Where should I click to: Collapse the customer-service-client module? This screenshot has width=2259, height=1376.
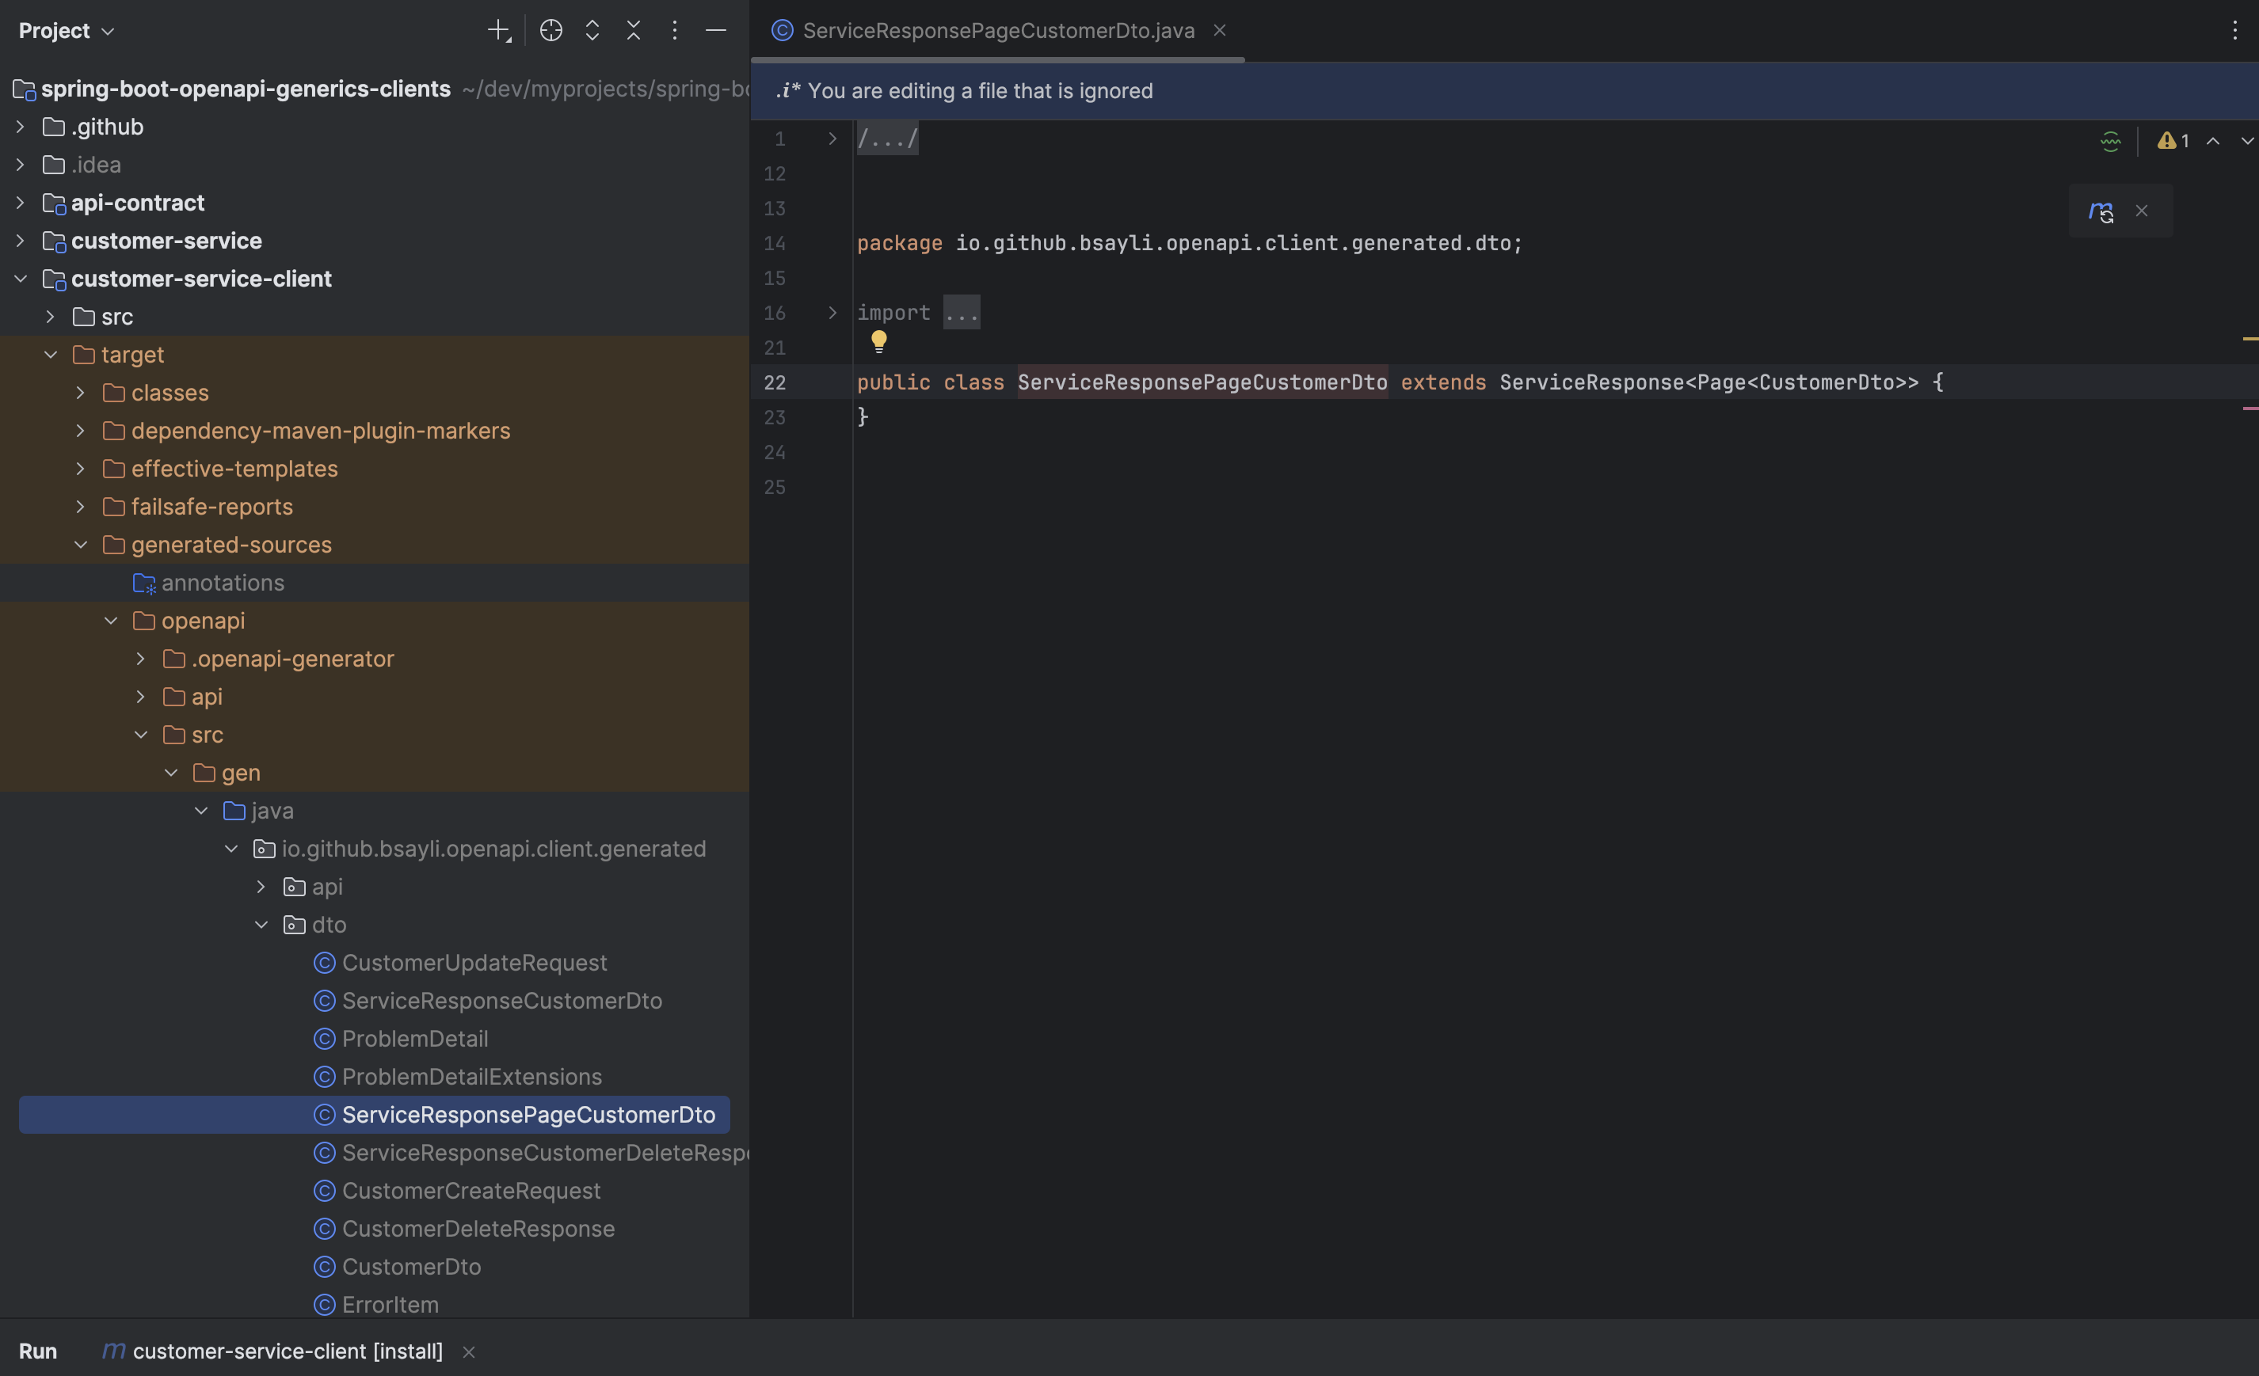pyautogui.click(x=20, y=279)
